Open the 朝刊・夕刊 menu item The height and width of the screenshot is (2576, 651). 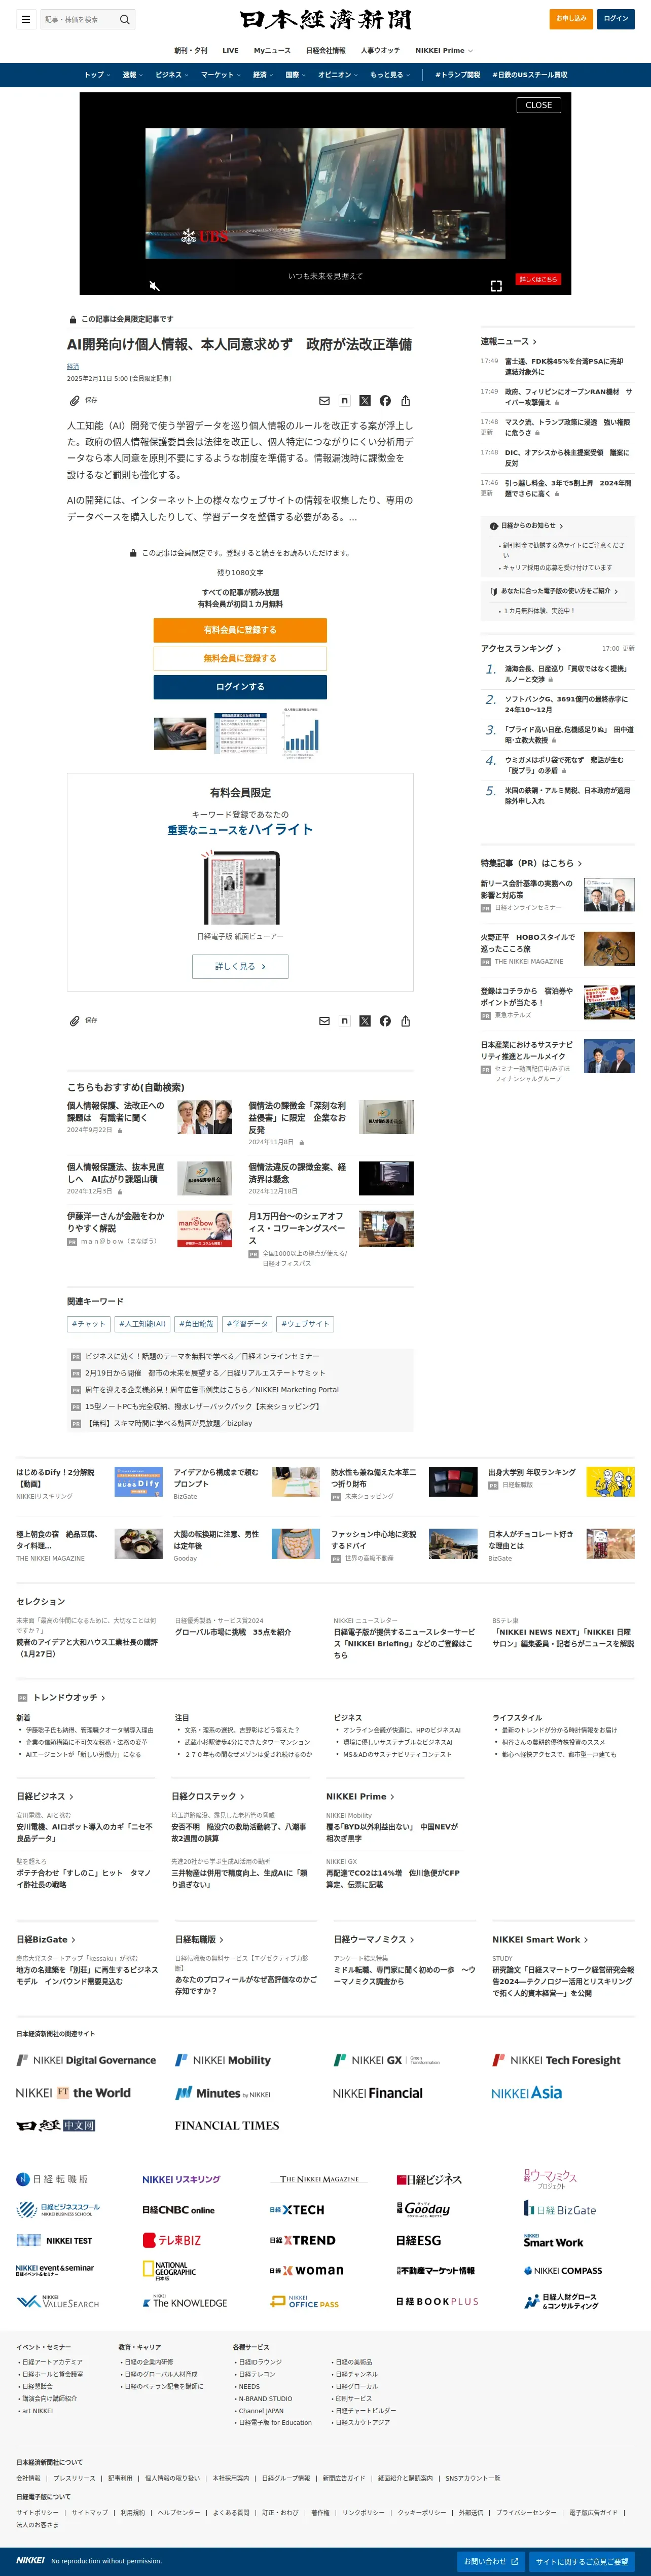(x=191, y=50)
